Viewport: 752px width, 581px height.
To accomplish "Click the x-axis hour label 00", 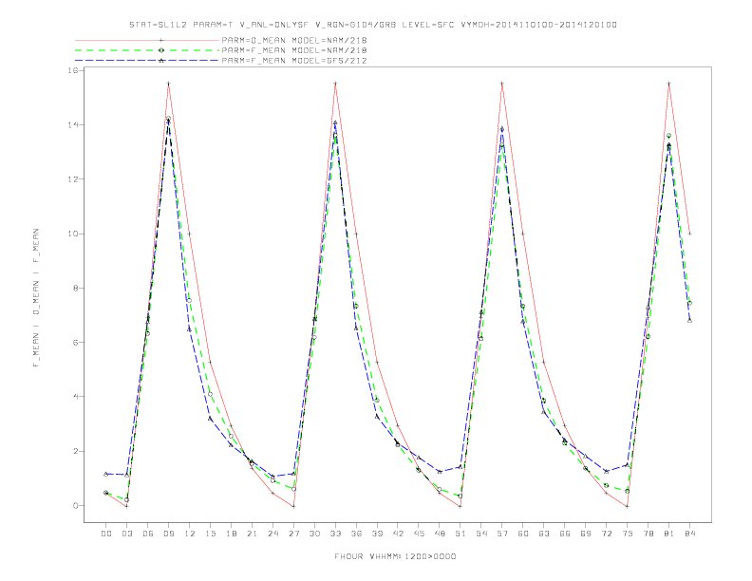I will tap(106, 534).
